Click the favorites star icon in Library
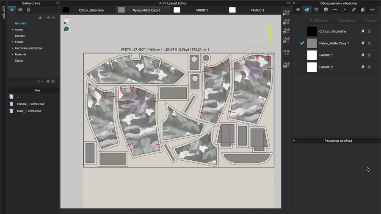The image size is (381, 214). pos(12,9)
